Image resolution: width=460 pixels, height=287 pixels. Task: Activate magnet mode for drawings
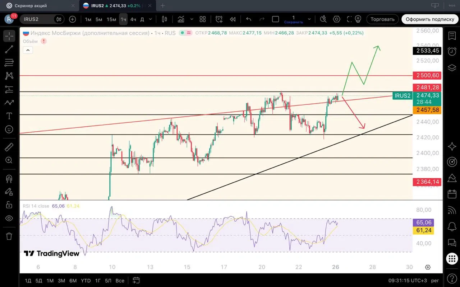point(9,178)
